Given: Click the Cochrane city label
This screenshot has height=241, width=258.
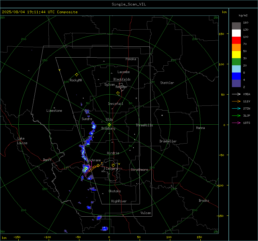Looking at the screenshot, I should (x=94, y=160).
